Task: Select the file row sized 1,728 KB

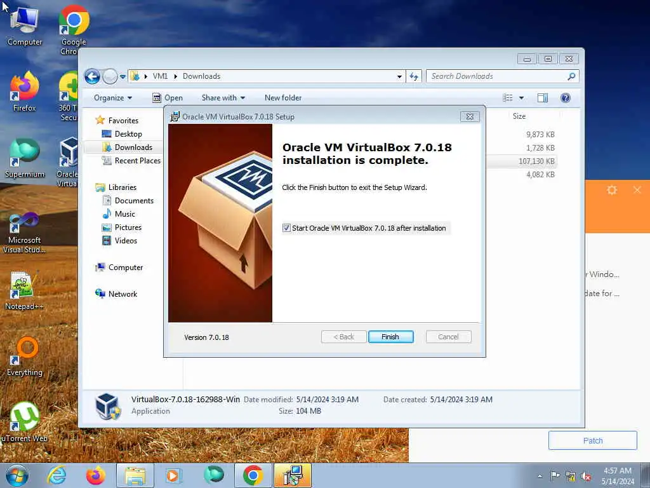Action: pyautogui.click(x=540, y=148)
